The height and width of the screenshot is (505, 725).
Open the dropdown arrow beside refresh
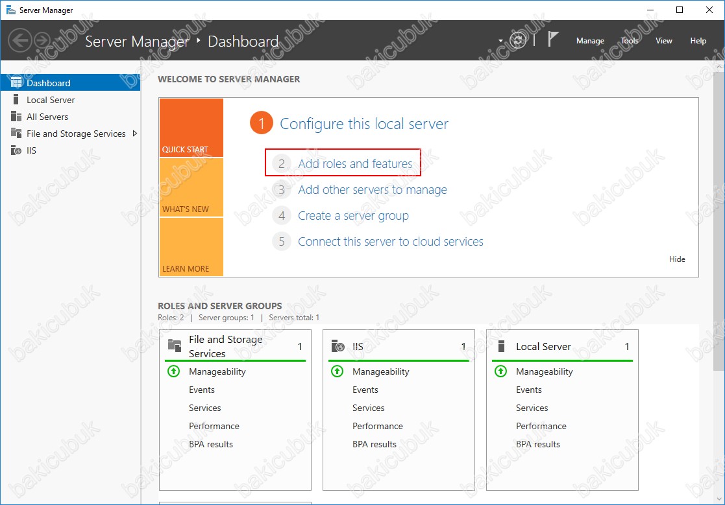[500, 41]
